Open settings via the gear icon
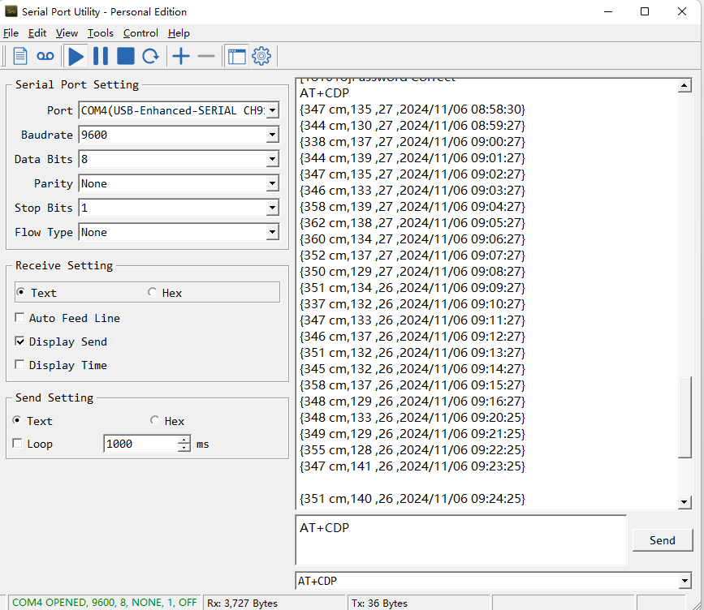The width and height of the screenshot is (704, 610). 261,56
